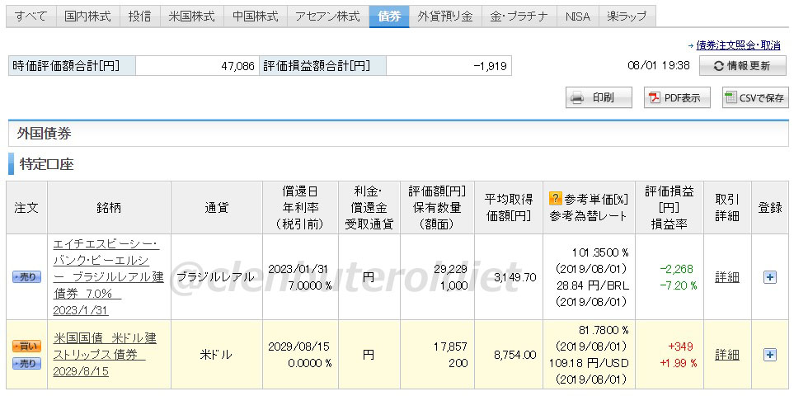
Task: Open the 米国株式 tab
Action: (x=191, y=16)
